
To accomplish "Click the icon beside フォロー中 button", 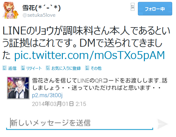I will 132,7.
